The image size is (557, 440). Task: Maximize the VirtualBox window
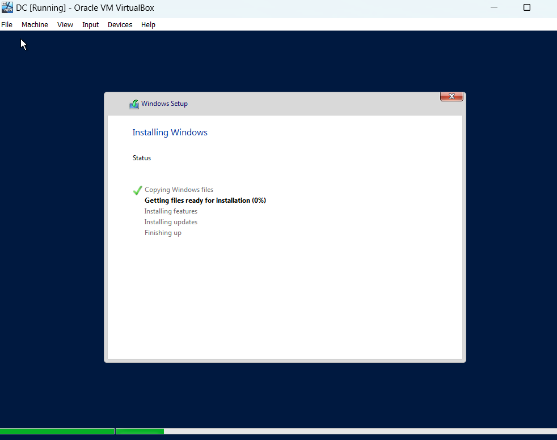527,7
